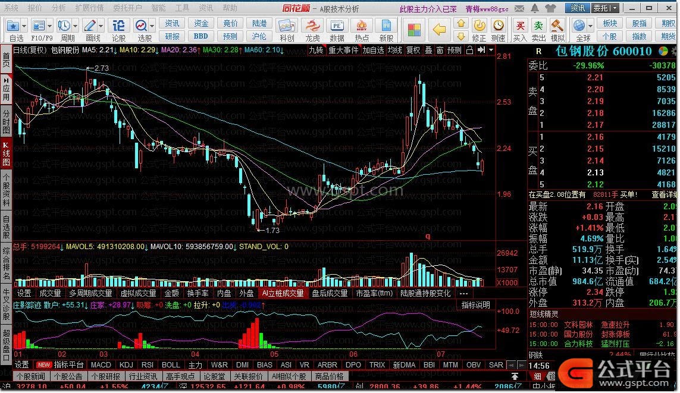Expand more volume indicator tabs with ellipsis
The width and height of the screenshot is (680, 393).
463,293
